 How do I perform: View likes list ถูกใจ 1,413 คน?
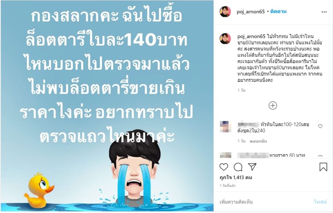[x=236, y=178]
